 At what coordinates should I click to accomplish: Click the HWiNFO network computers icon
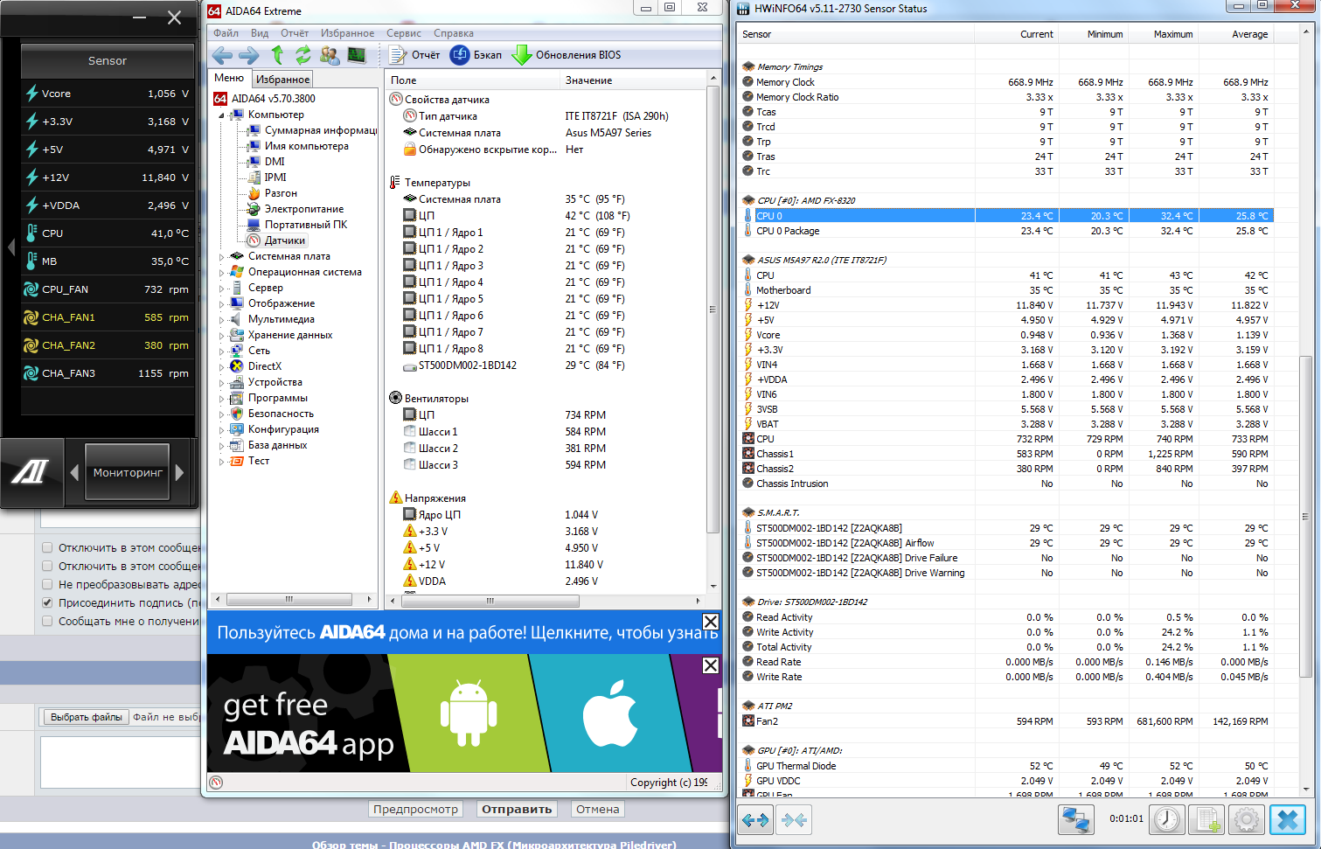(1075, 820)
